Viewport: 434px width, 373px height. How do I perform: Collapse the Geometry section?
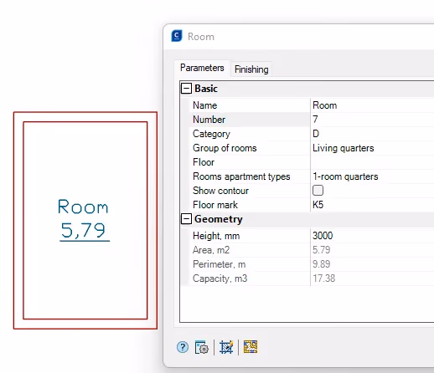tap(186, 219)
